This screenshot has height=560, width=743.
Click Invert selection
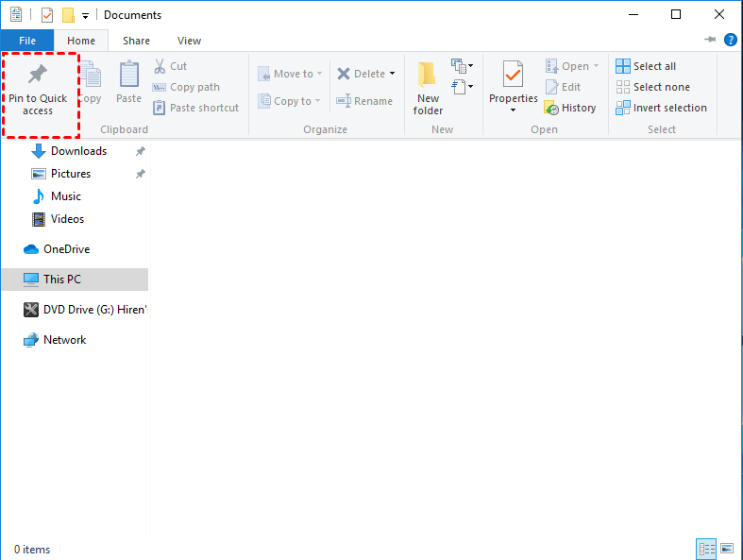click(661, 108)
